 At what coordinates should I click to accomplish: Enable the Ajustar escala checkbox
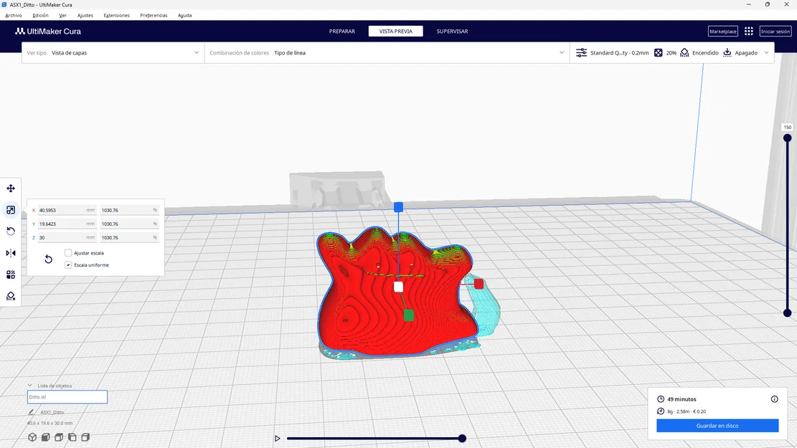[68, 252]
